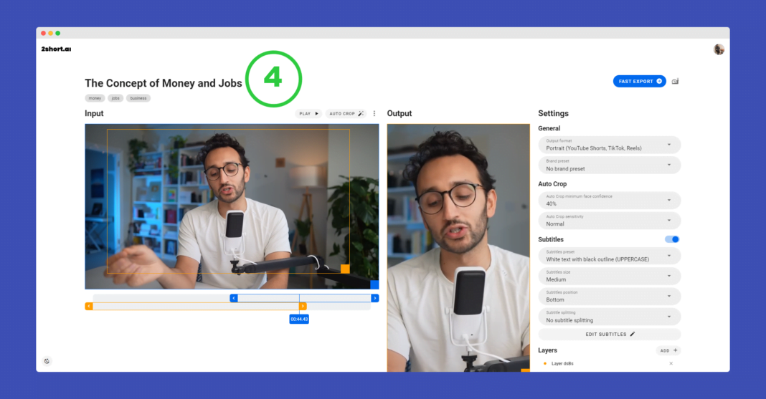Open the Subtitles preset dropdown

pyautogui.click(x=610, y=256)
